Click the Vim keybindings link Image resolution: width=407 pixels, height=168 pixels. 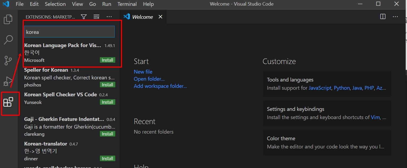tap(375, 117)
